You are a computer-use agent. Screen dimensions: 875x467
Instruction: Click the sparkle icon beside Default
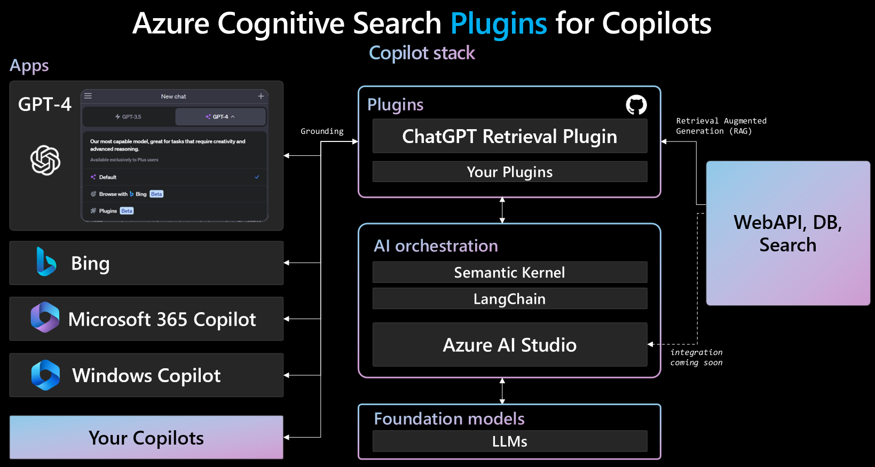click(x=93, y=177)
